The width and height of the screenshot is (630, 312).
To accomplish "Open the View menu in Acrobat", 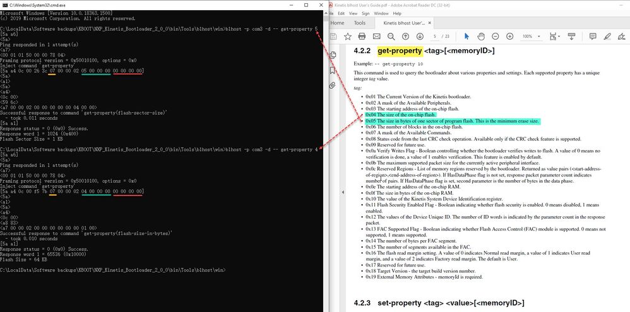I will click(353, 13).
